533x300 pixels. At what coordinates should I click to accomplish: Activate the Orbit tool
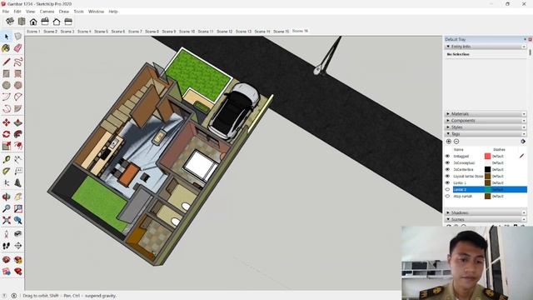tap(6, 197)
